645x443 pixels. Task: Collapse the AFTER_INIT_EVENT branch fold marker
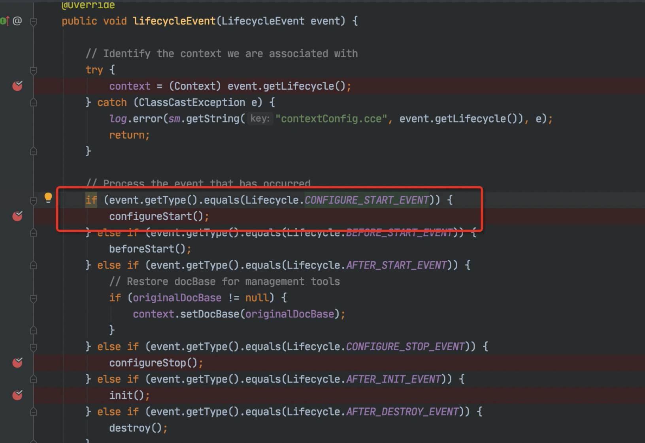pyautogui.click(x=34, y=379)
